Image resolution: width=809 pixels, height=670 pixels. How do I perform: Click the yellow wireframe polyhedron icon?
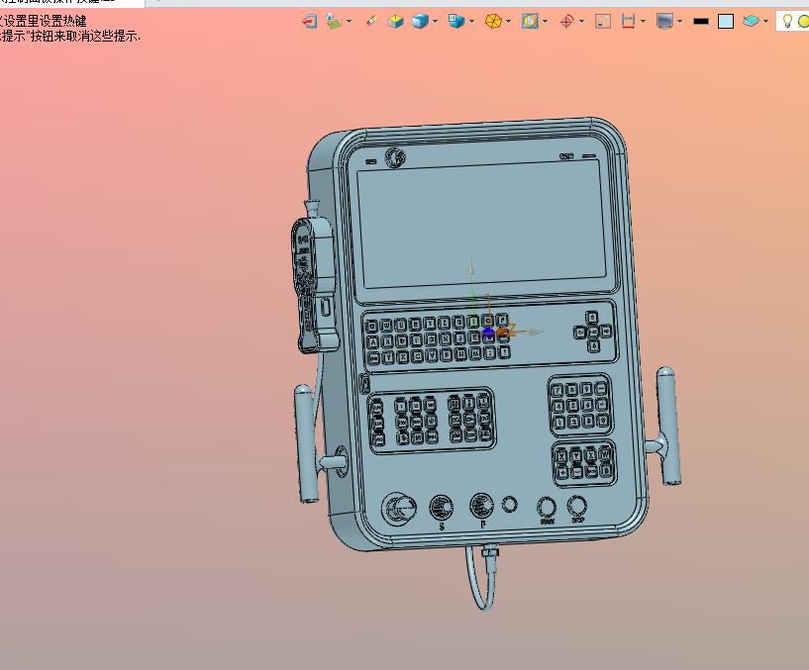click(493, 21)
